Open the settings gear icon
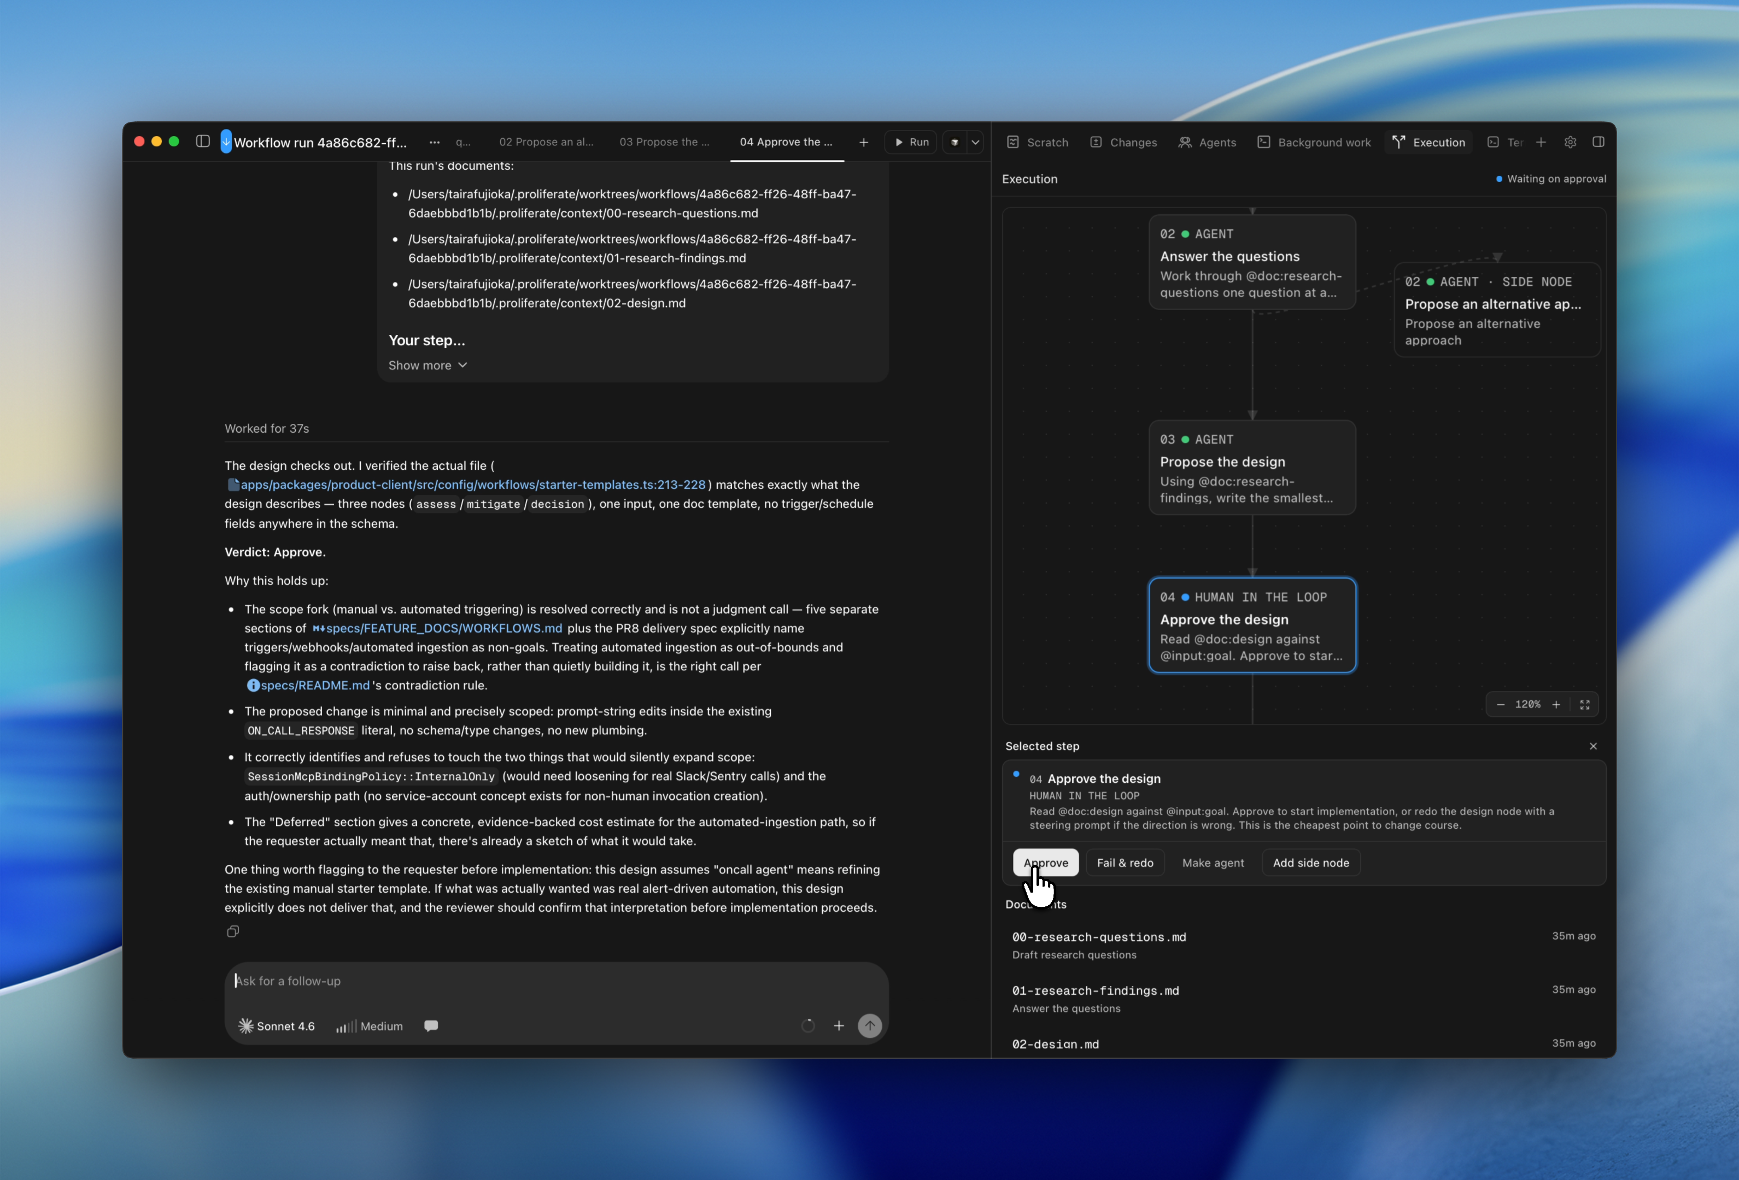Viewport: 1739px width, 1180px height. point(1570,142)
